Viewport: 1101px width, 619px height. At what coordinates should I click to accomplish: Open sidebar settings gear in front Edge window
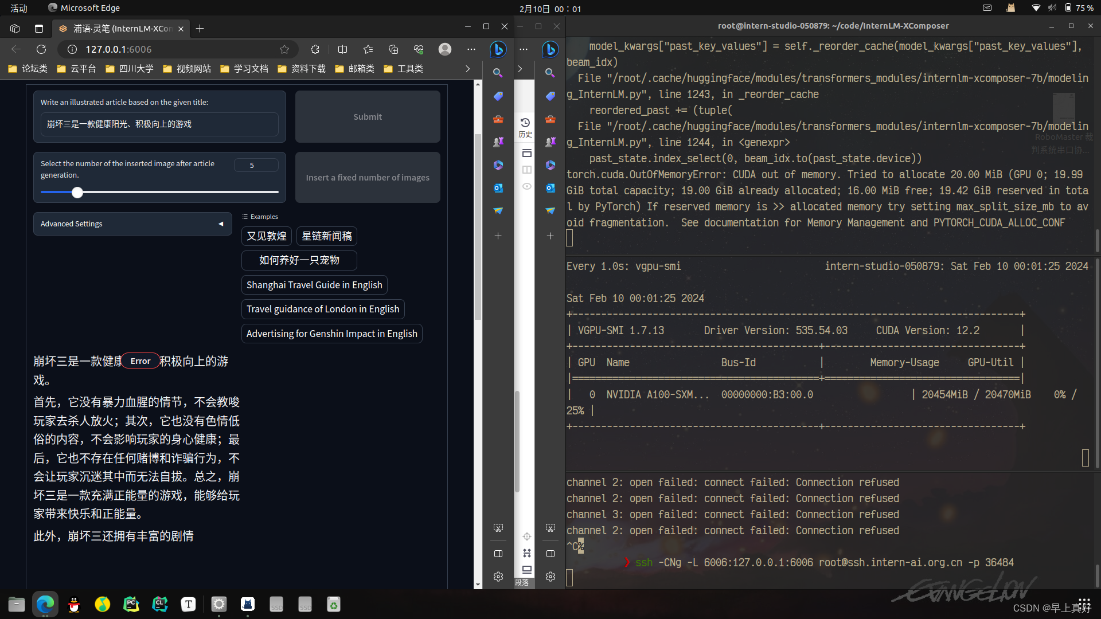click(498, 577)
